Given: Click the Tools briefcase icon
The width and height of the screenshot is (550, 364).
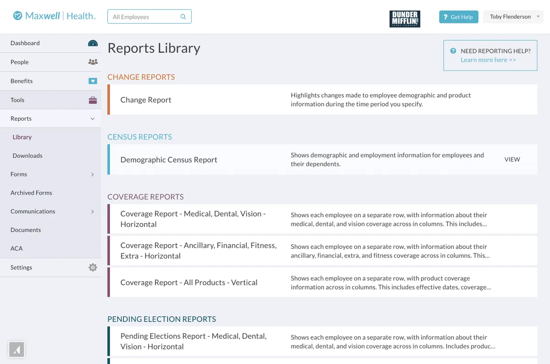Looking at the screenshot, I should (93, 100).
